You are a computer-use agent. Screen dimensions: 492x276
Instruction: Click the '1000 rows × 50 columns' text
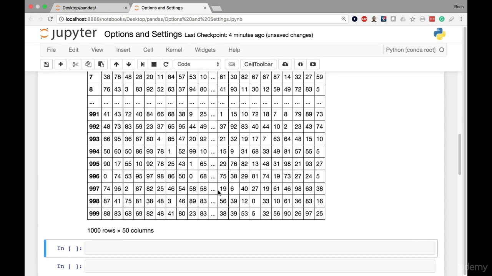tap(120, 230)
